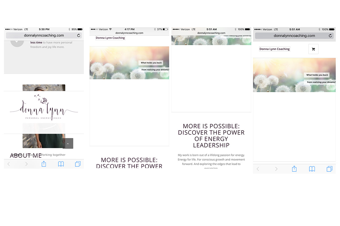Viewport: 340px width, 226px height.
Task: Open the "Working together" navigation link
Action: pos(53,155)
